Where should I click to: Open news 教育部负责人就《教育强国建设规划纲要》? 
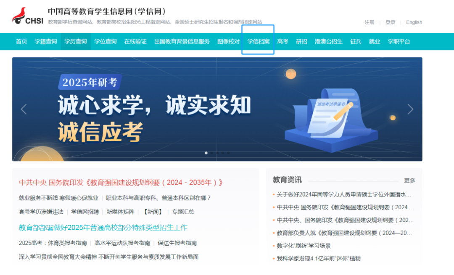[344, 233]
